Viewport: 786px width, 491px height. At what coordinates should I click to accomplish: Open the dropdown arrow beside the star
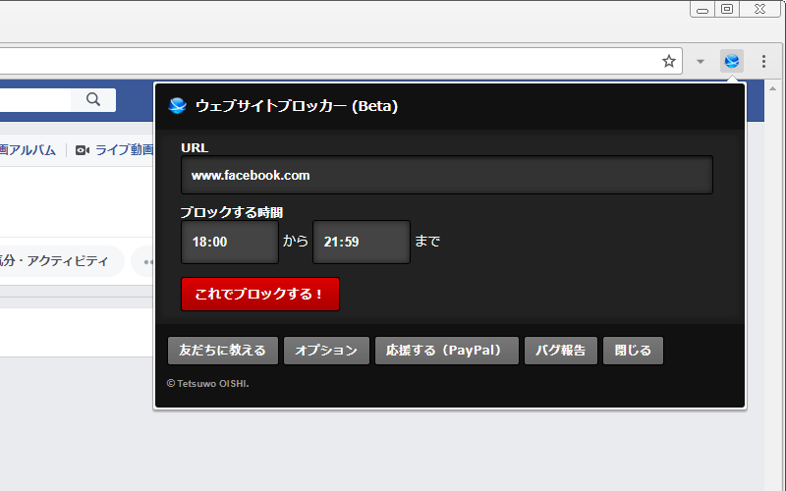(x=701, y=61)
